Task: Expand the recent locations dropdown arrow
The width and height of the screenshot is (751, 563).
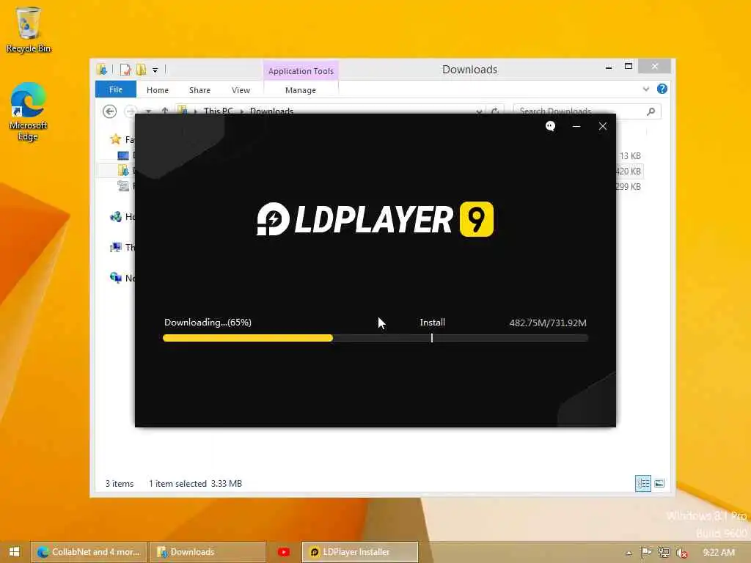Action: tap(148, 111)
